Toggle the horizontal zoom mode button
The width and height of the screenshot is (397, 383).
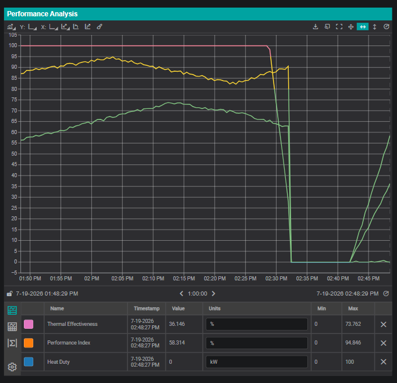coord(363,27)
